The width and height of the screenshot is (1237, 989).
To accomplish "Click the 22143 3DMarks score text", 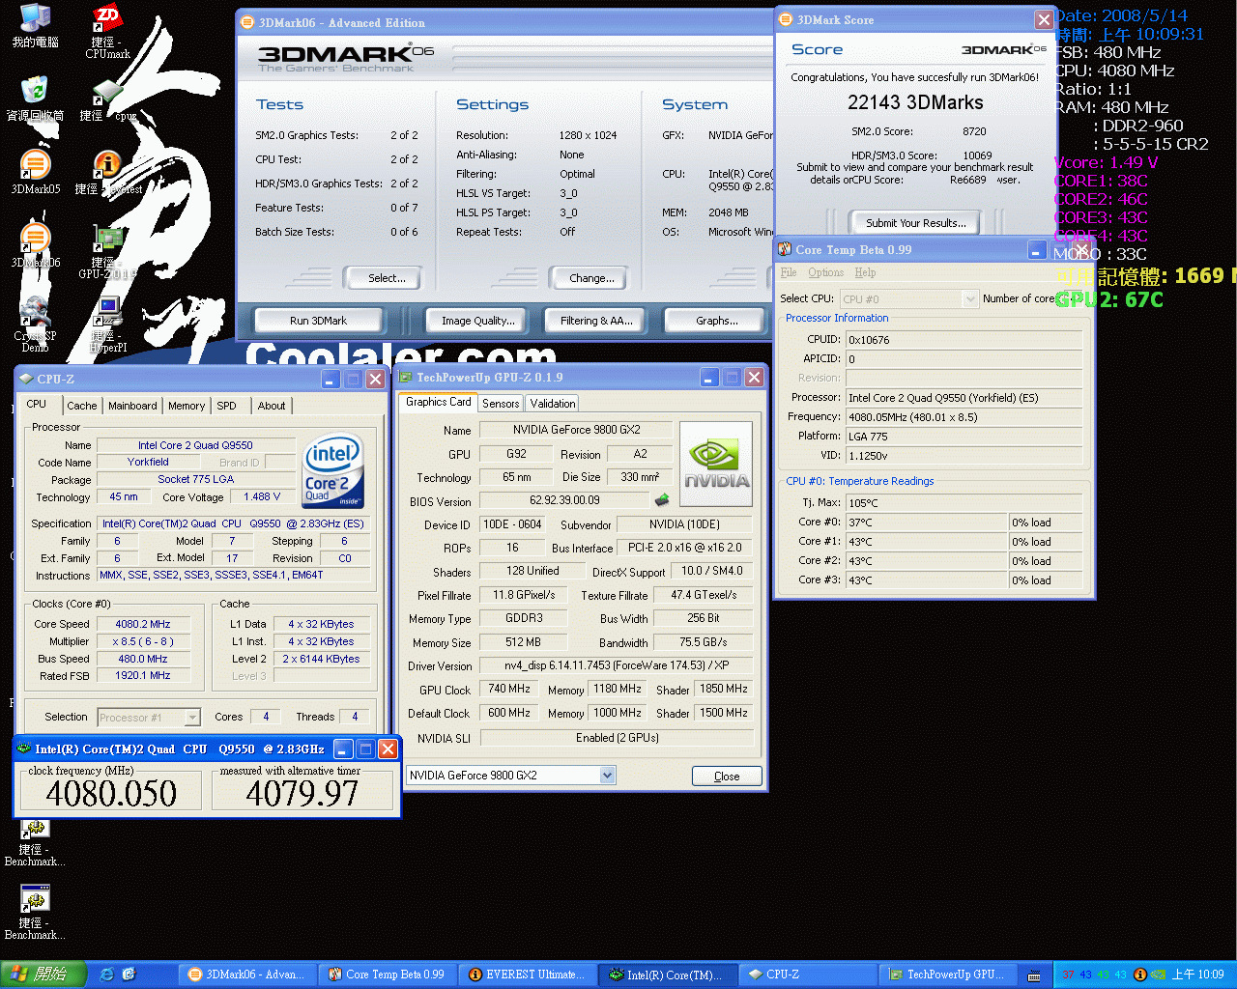I will 915,102.
